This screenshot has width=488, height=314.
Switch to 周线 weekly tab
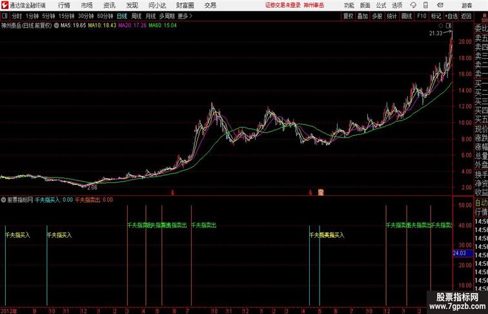coord(136,16)
